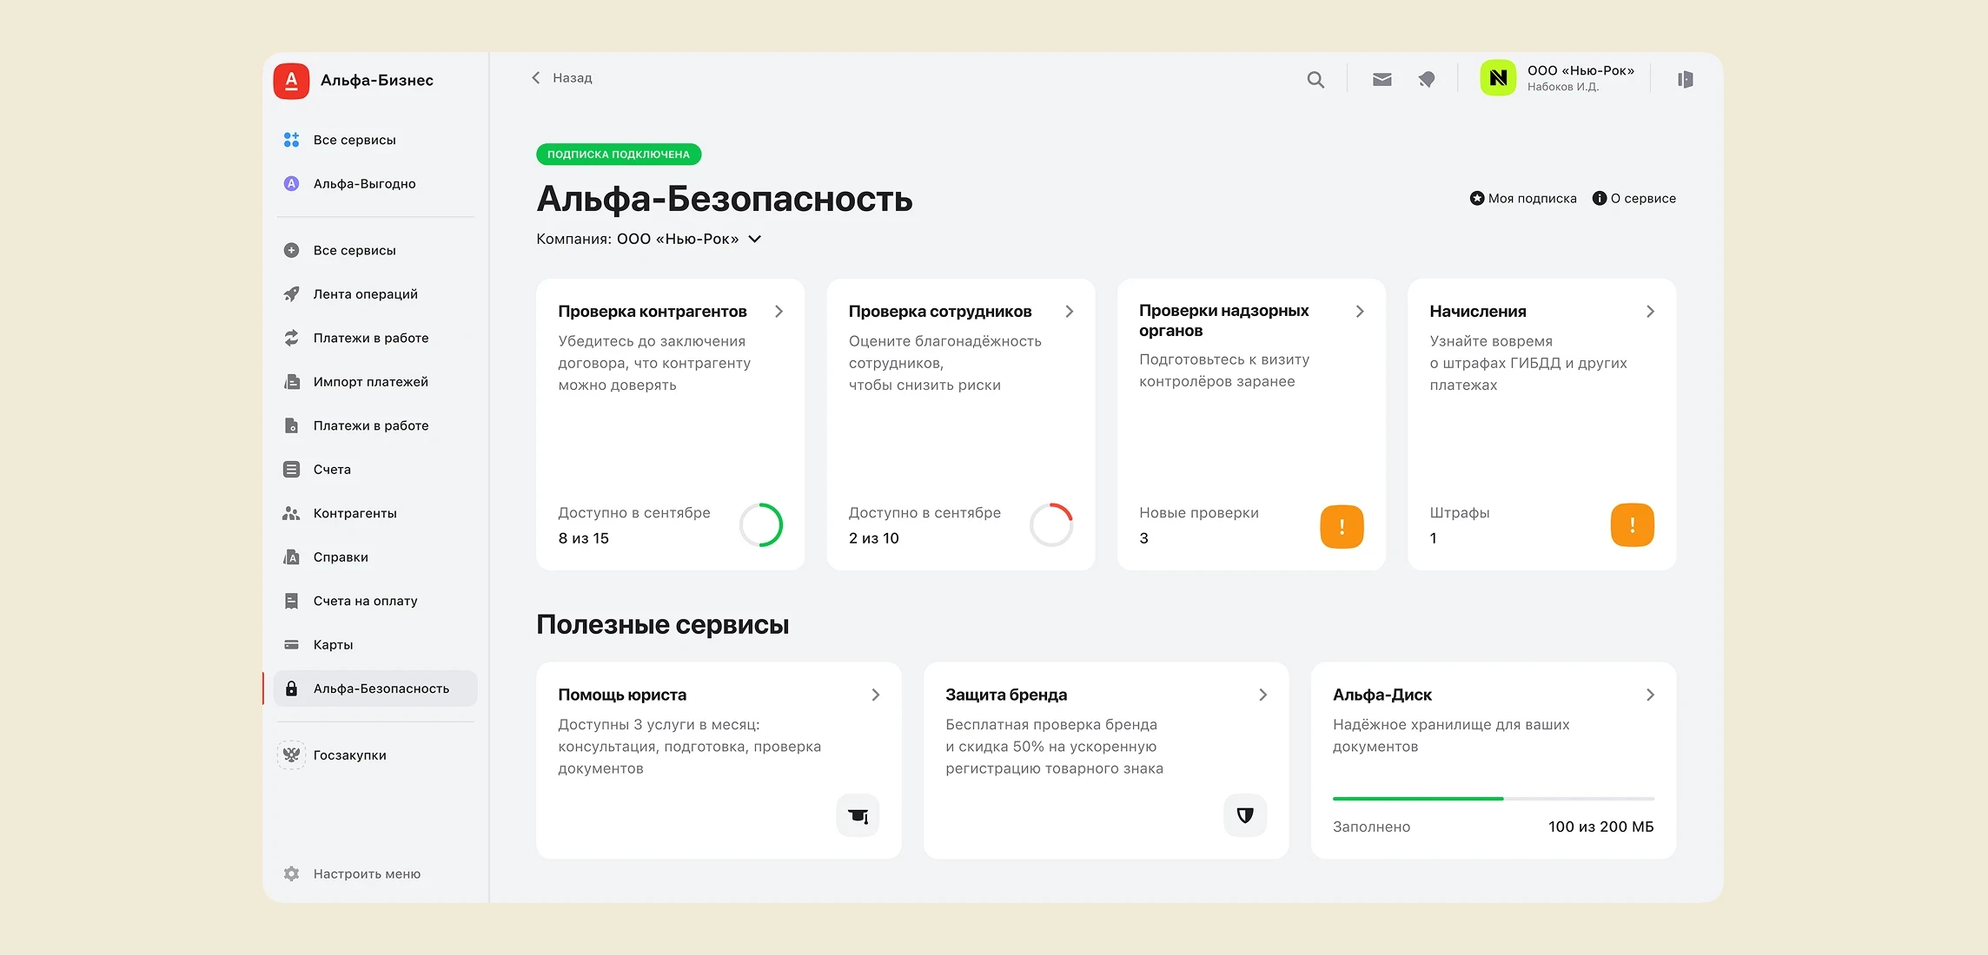Open Моя подписка link

(1523, 199)
